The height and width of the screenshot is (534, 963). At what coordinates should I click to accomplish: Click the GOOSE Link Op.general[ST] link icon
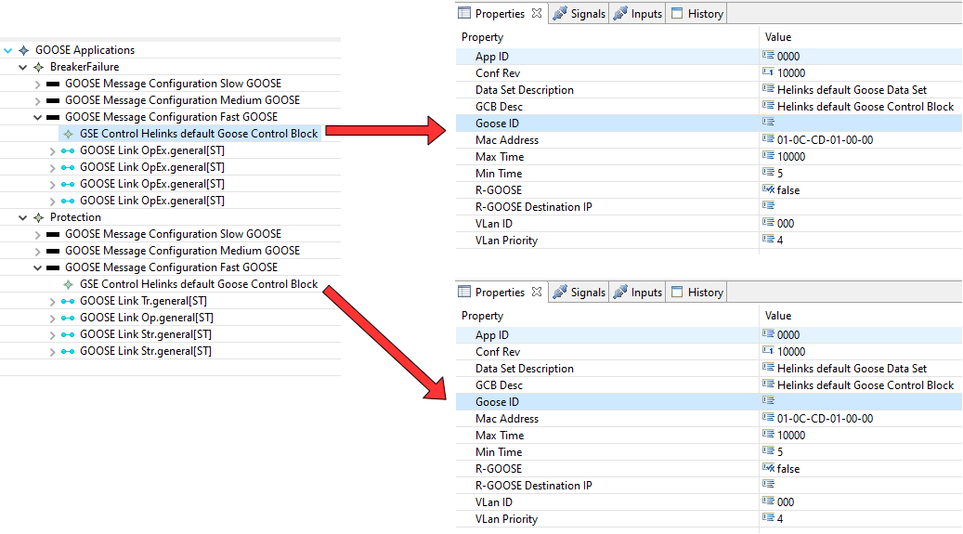click(x=68, y=318)
